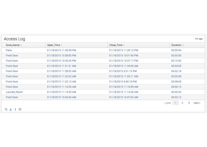Viewport: 207px width, 147px height.
Task: Open the next page of results
Action: click(x=197, y=103)
